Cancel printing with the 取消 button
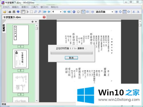Image resolution: width=143 pixels, height=107 pixels. coord(71,58)
